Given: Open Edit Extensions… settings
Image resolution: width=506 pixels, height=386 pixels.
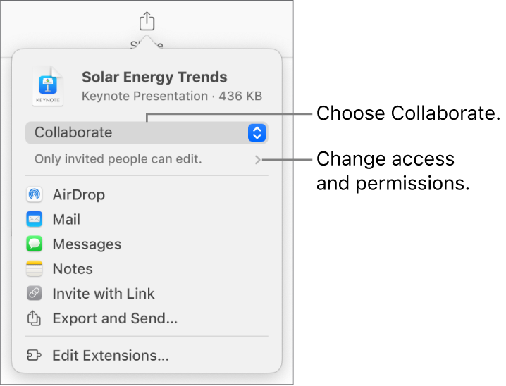Looking at the screenshot, I should 111,356.
